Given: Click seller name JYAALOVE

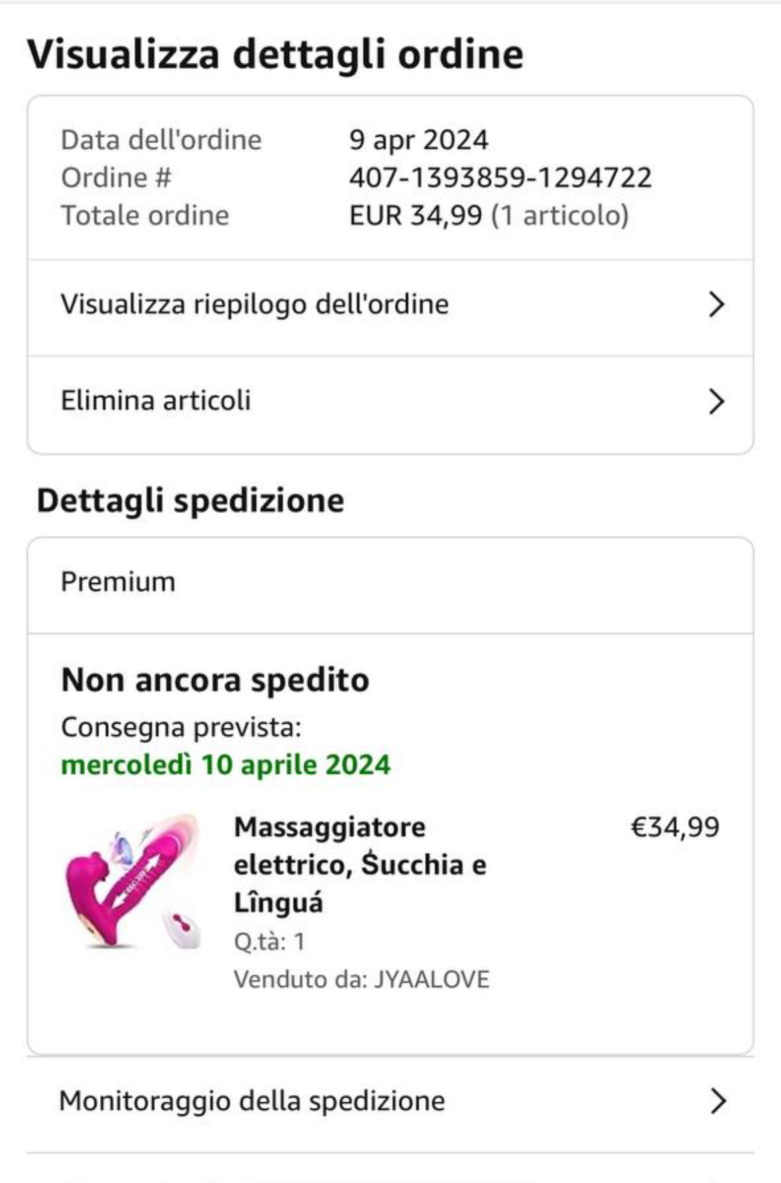Looking at the screenshot, I should pyautogui.click(x=431, y=979).
